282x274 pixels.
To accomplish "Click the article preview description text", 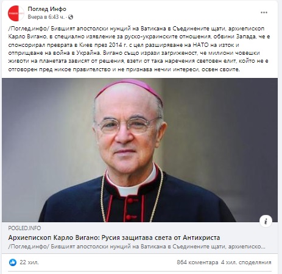I will coord(137,247).
